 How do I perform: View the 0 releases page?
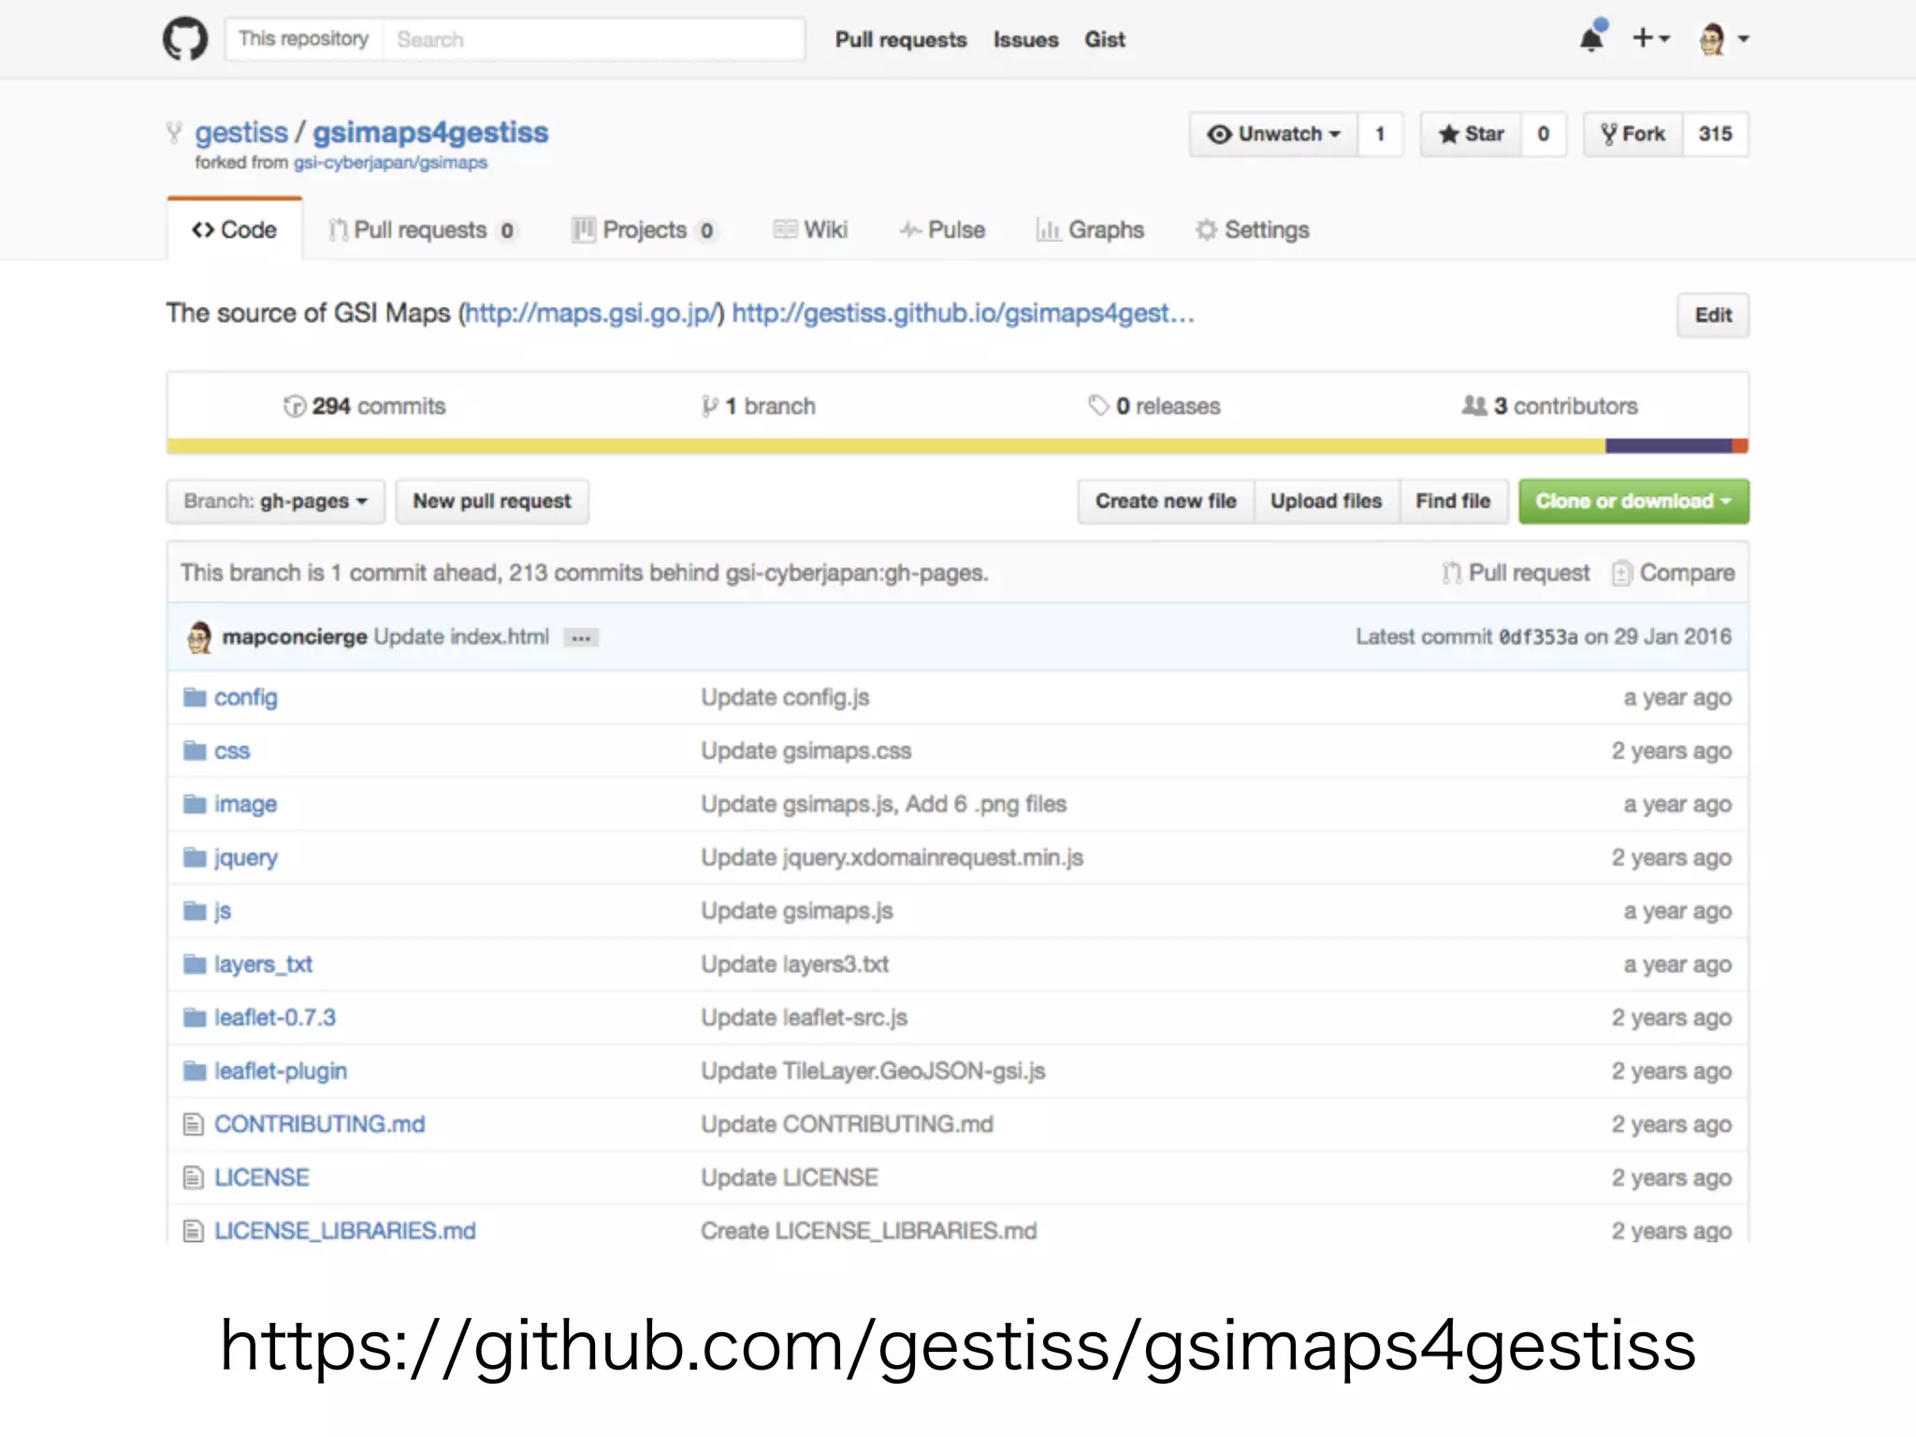1154,406
